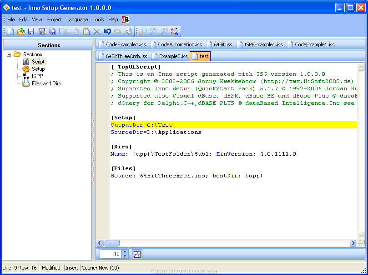Select Script in the Sections tree

coord(38,62)
